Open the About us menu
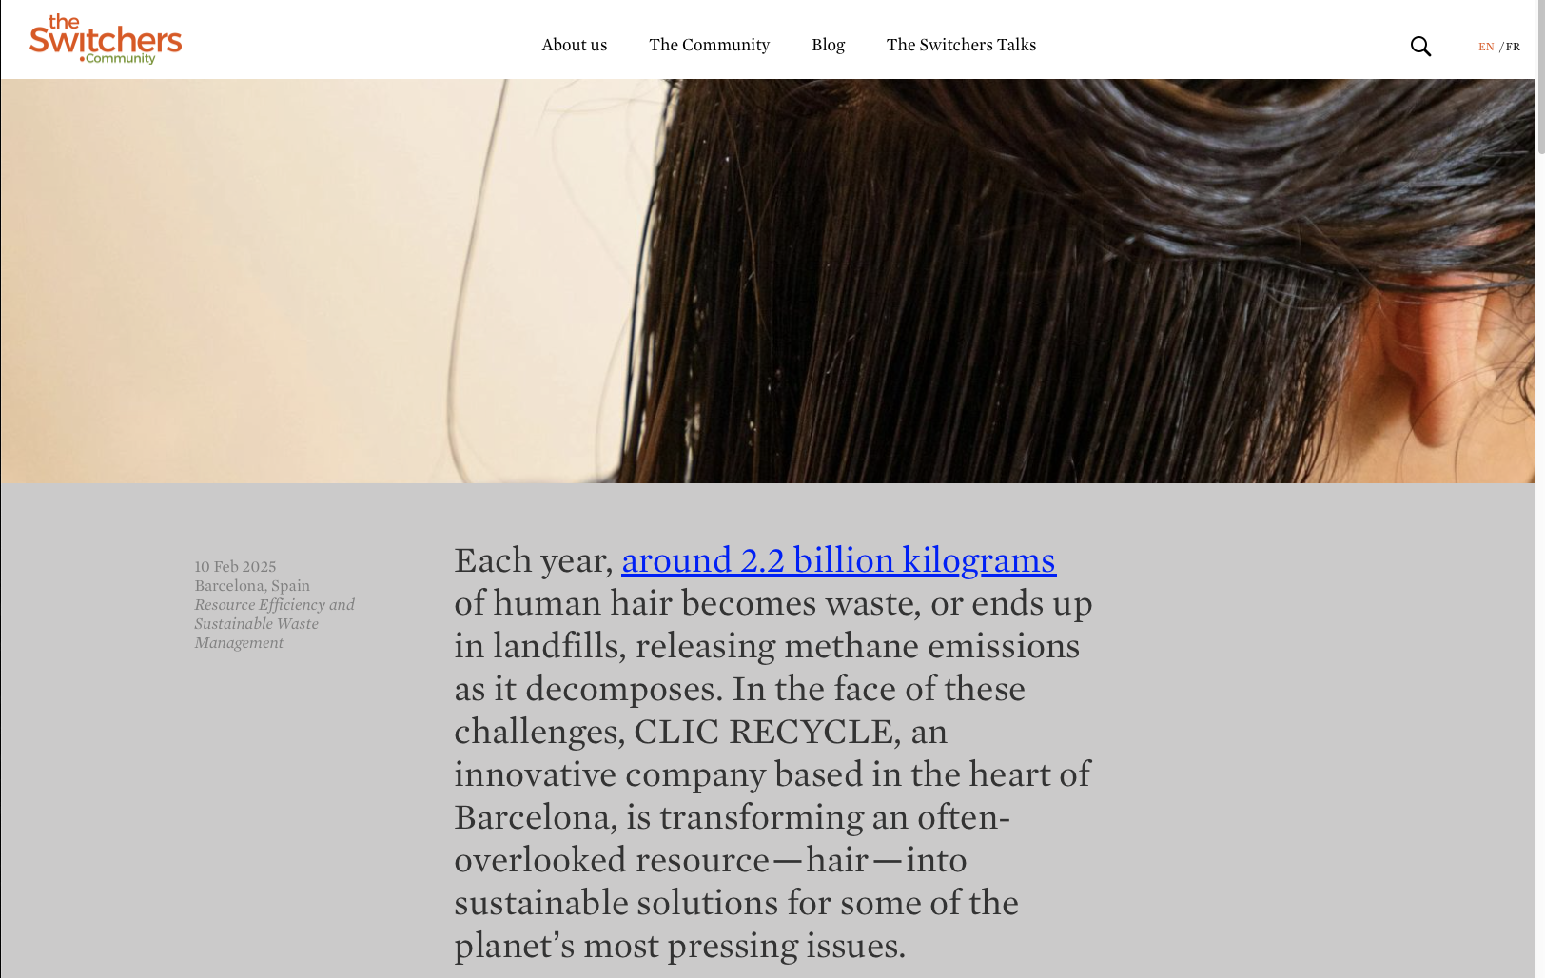 575,45
